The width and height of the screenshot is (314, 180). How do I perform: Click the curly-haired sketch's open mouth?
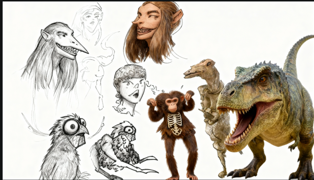tap(136, 95)
